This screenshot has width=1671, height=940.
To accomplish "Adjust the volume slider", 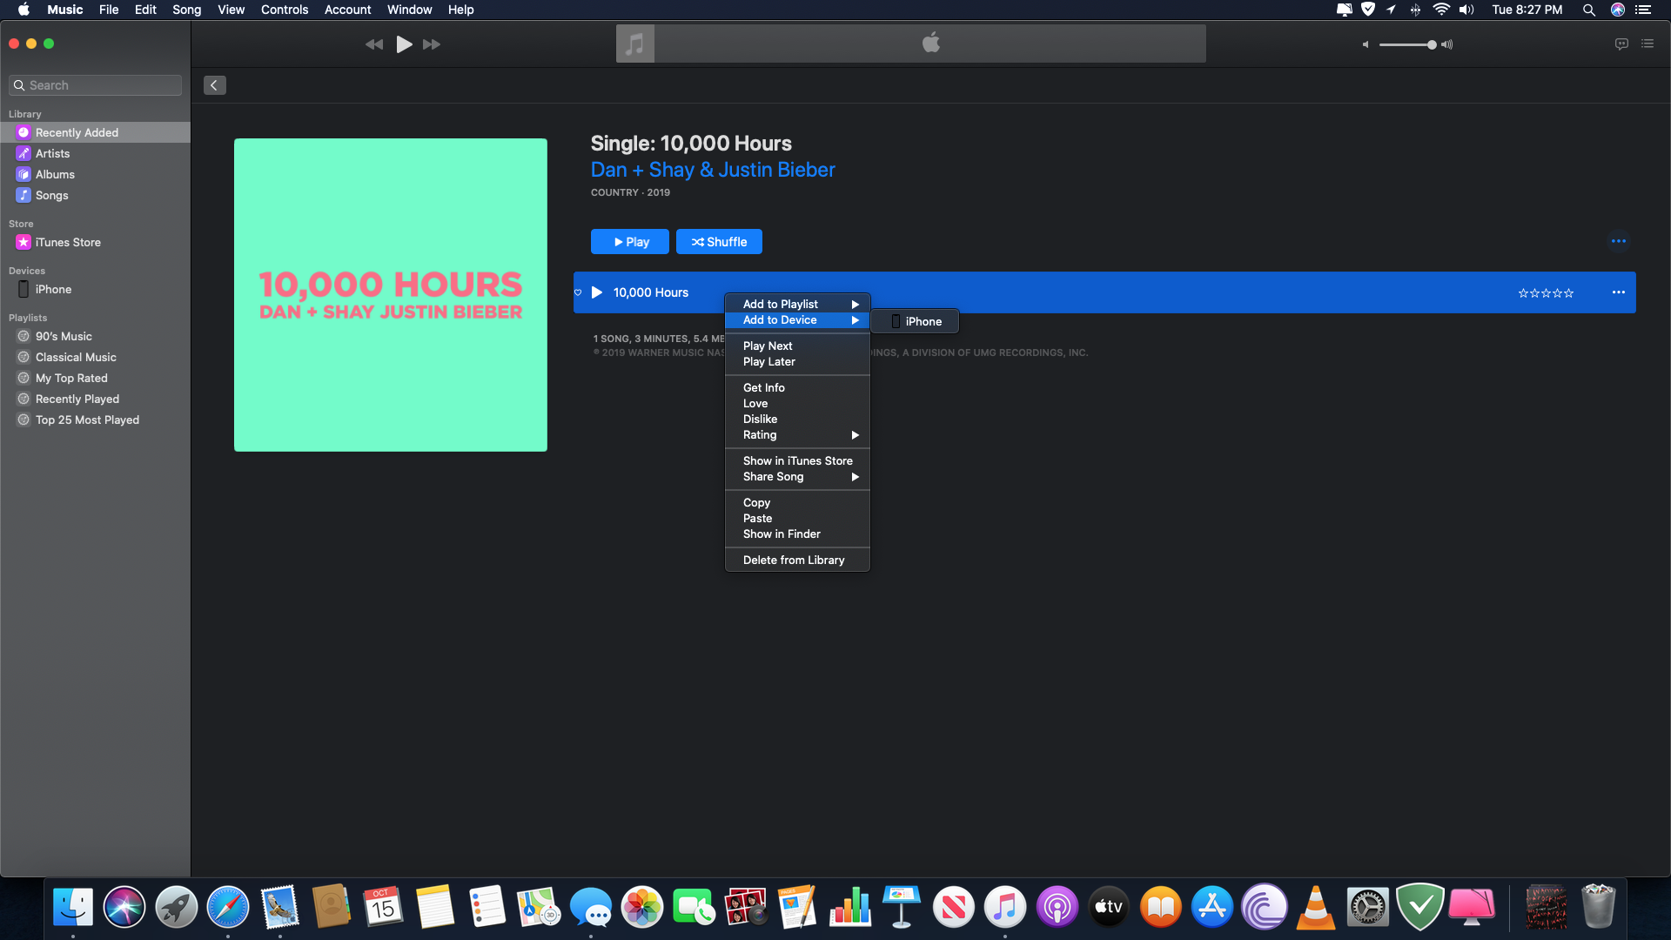I will tap(1407, 44).
